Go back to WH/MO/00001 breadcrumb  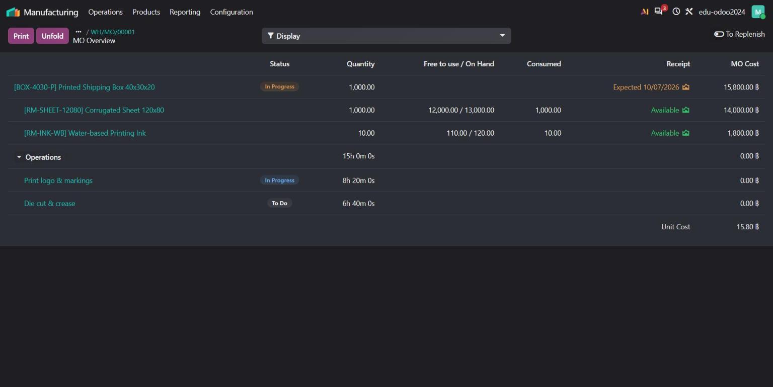pos(113,32)
